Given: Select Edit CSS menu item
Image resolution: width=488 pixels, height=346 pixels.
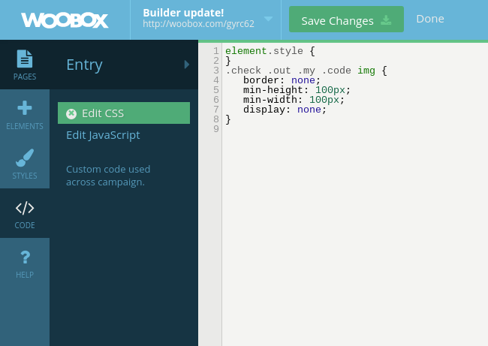Looking at the screenshot, I should tap(124, 113).
